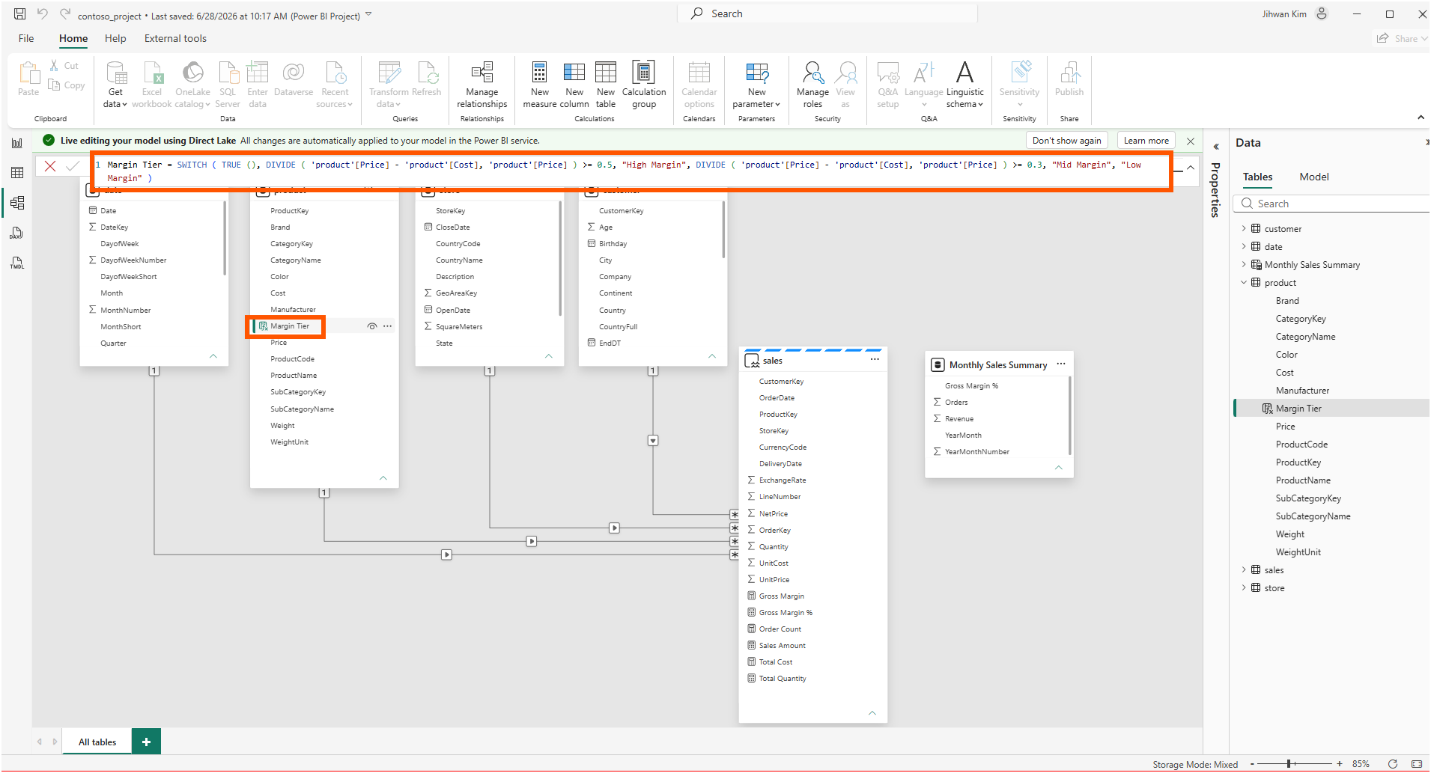Screen dimensions: 1431x773
Task: Open Linguistic schema dropdown
Action: pyautogui.click(x=965, y=85)
